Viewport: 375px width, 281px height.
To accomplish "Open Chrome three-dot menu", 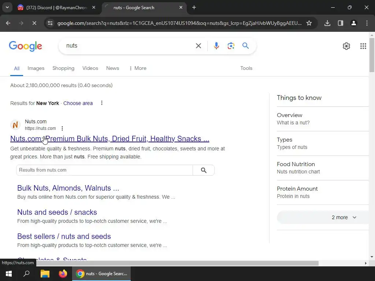I will 367,23.
